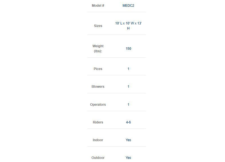Select the value 1 in the Pices row

pos(128,69)
